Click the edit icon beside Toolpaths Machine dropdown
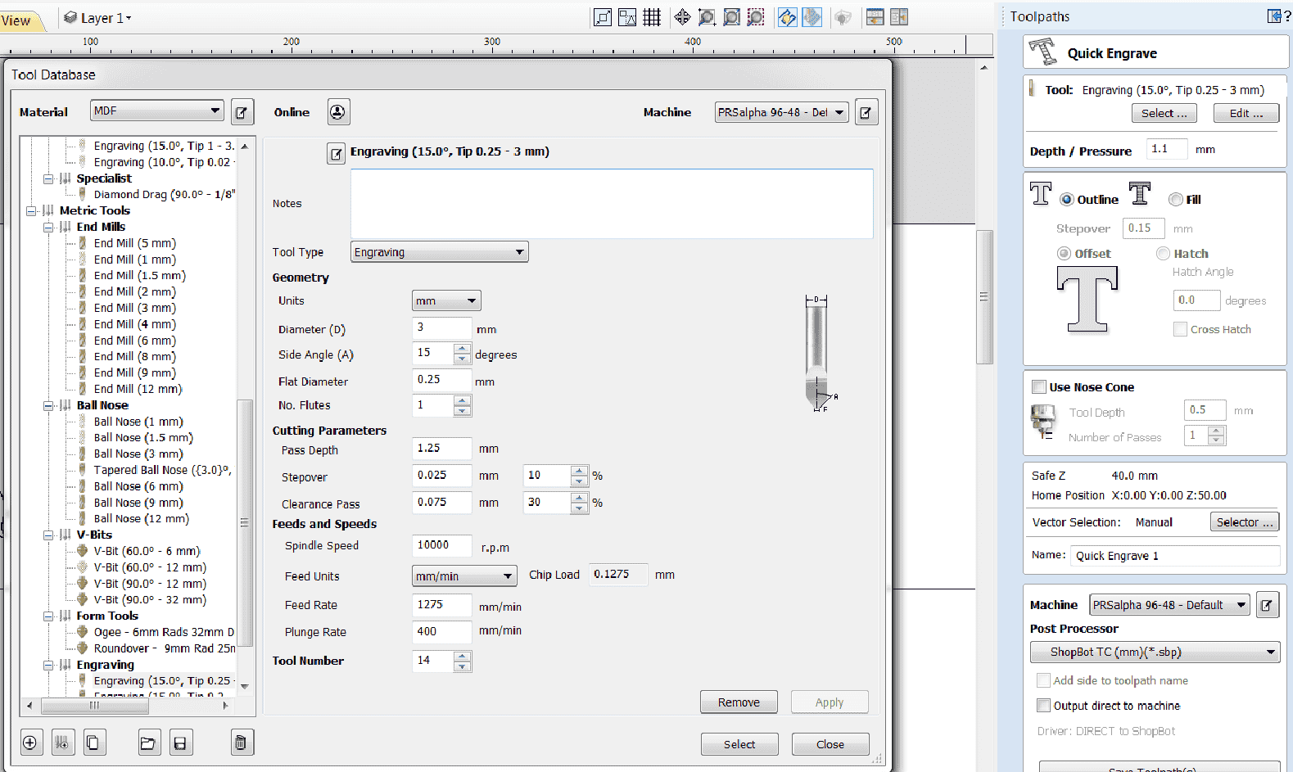Viewport: 1293px width, 772px height. [x=1268, y=605]
